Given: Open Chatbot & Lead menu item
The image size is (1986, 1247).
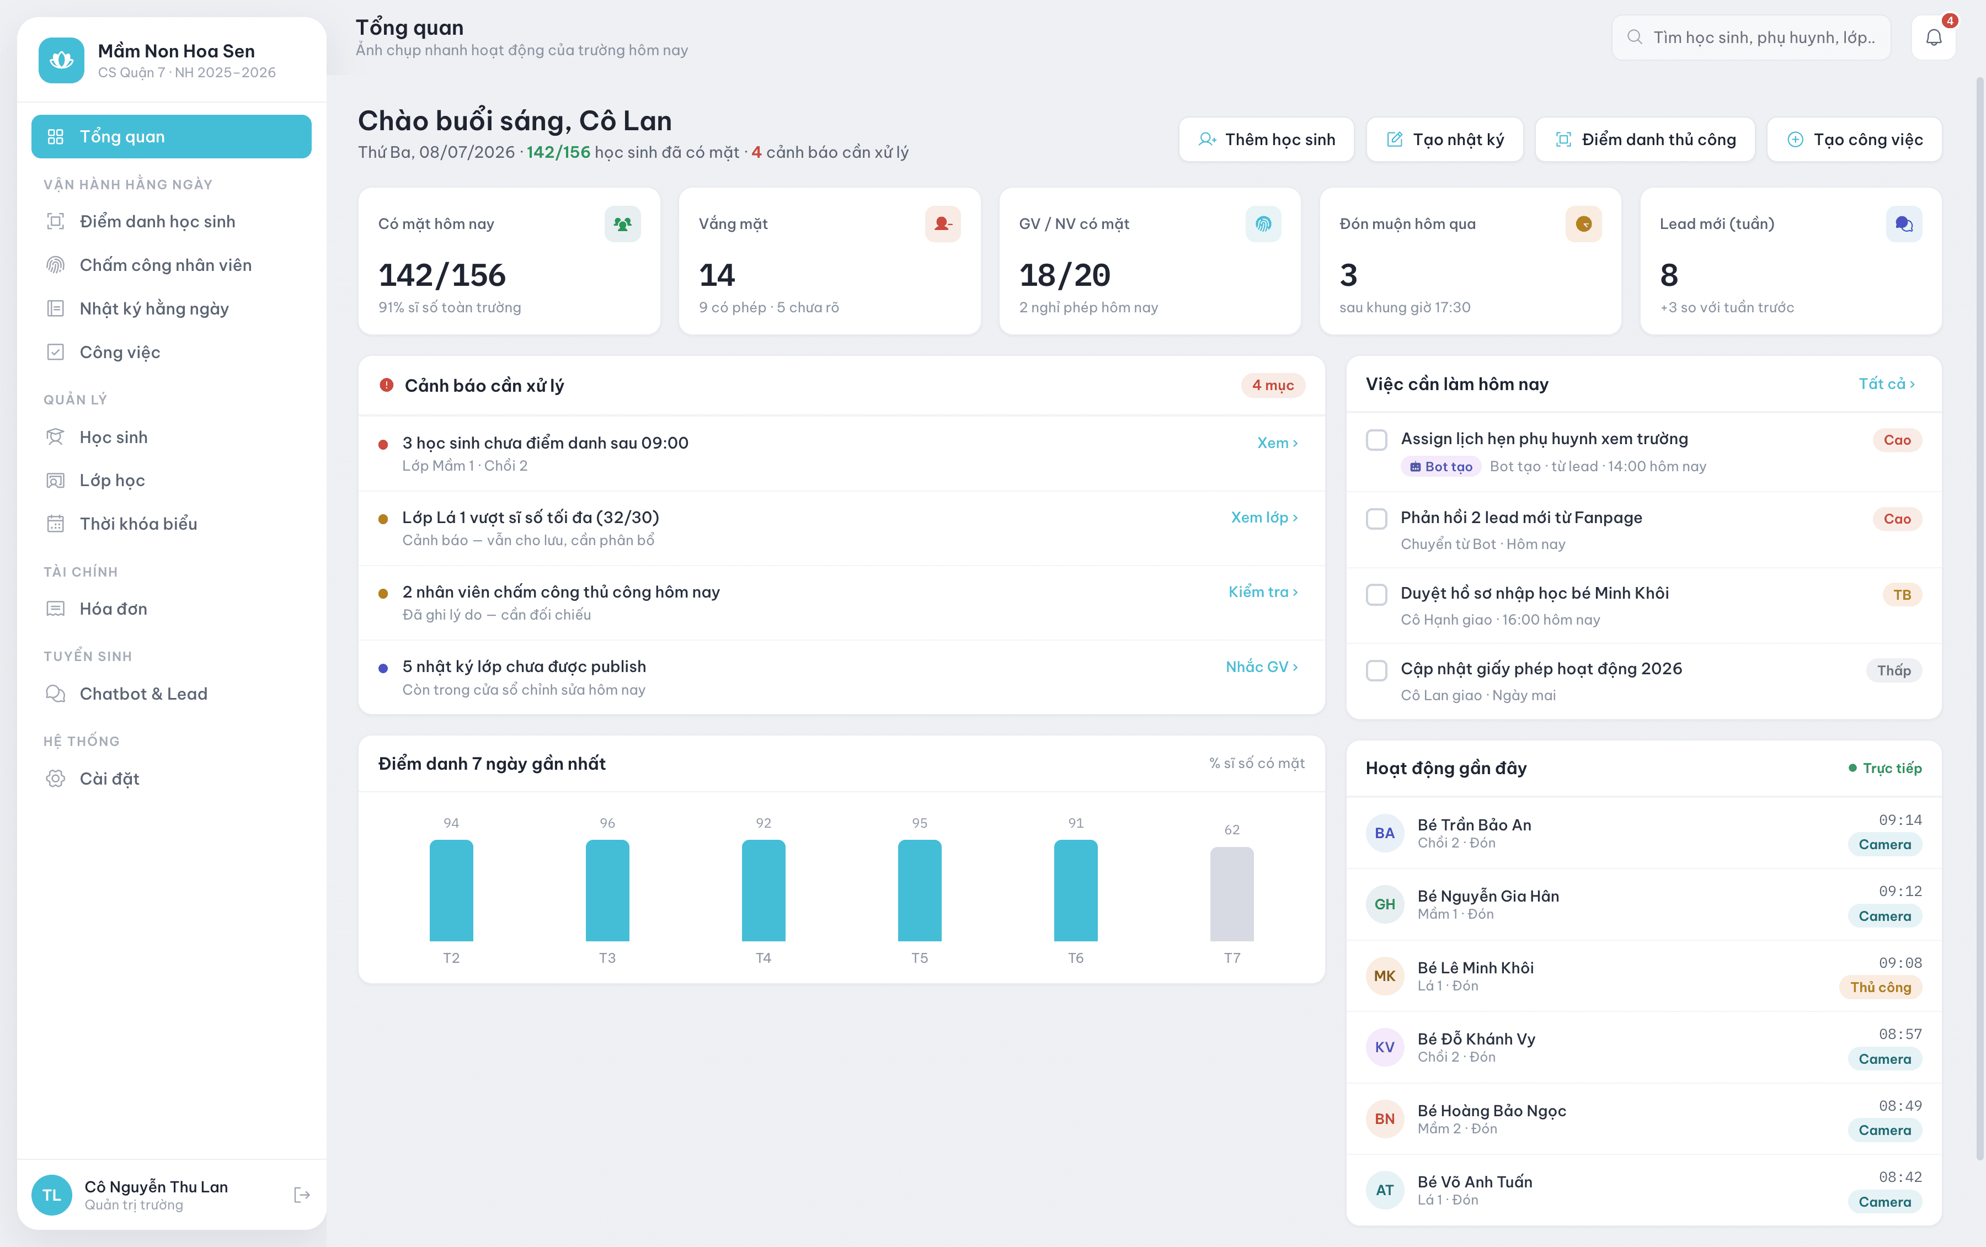Looking at the screenshot, I should [172, 694].
